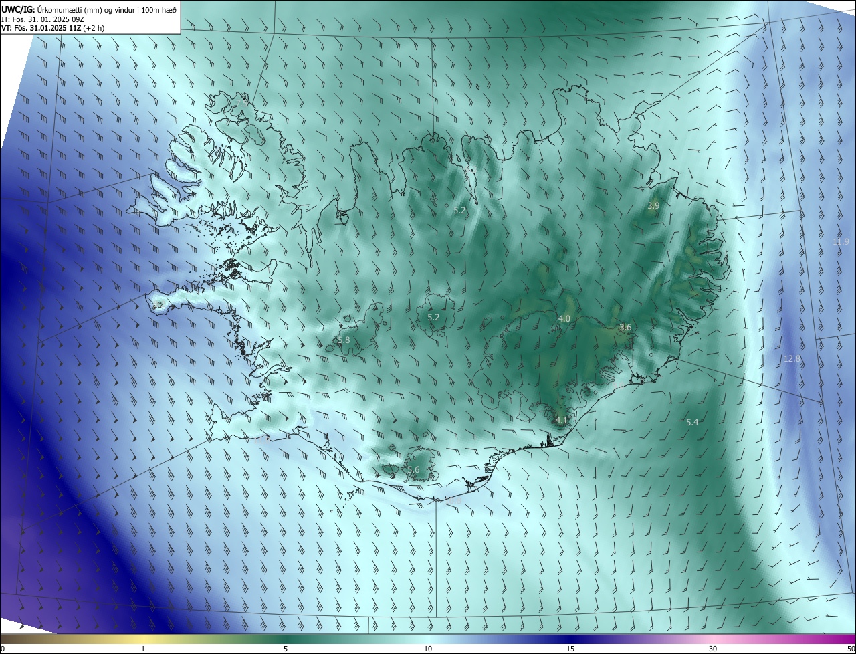Click the 11.9 value label over the sea
Screen dimensions: 856x654
point(841,241)
